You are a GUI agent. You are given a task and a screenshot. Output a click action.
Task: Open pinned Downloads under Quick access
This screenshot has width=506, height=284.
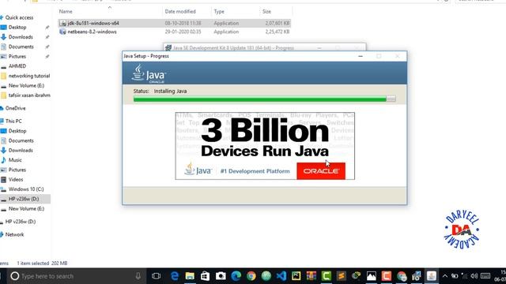(21, 37)
